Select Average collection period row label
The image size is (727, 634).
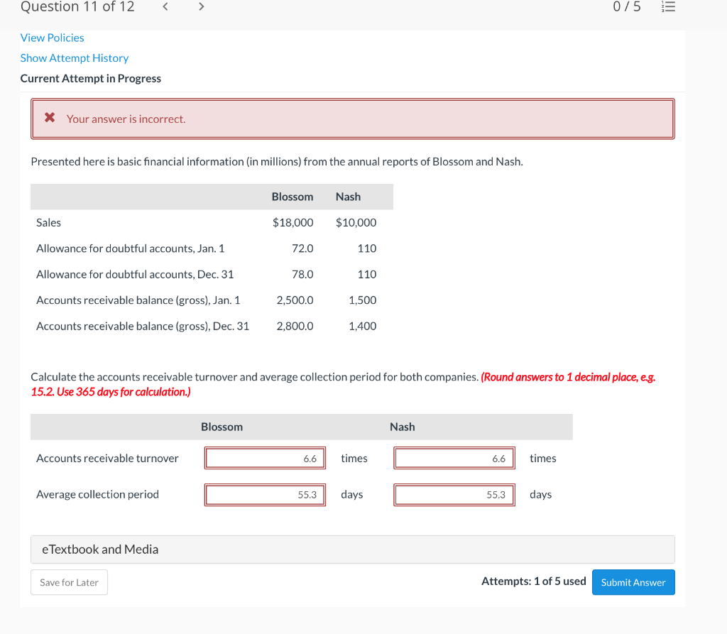pyautogui.click(x=98, y=494)
